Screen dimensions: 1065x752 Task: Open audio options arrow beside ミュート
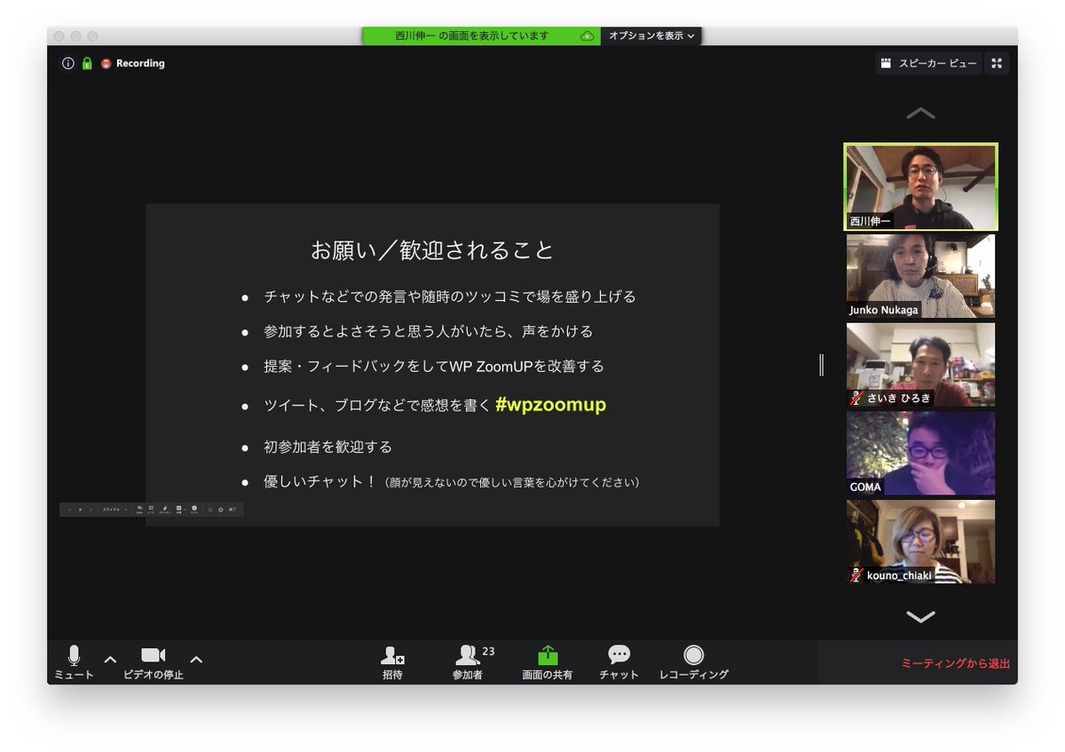pyautogui.click(x=110, y=660)
